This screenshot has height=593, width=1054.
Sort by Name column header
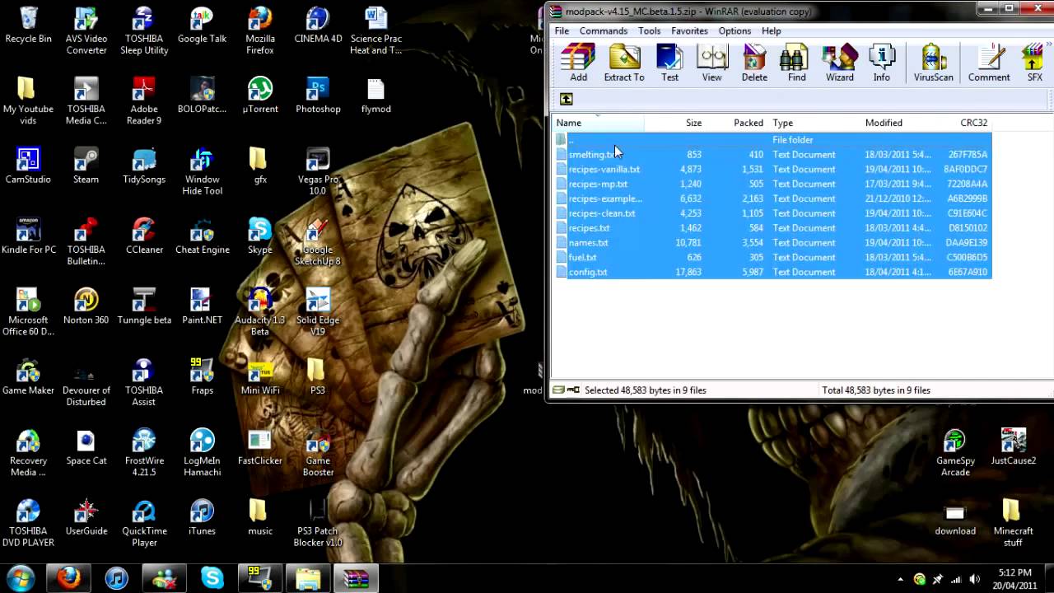click(x=569, y=123)
